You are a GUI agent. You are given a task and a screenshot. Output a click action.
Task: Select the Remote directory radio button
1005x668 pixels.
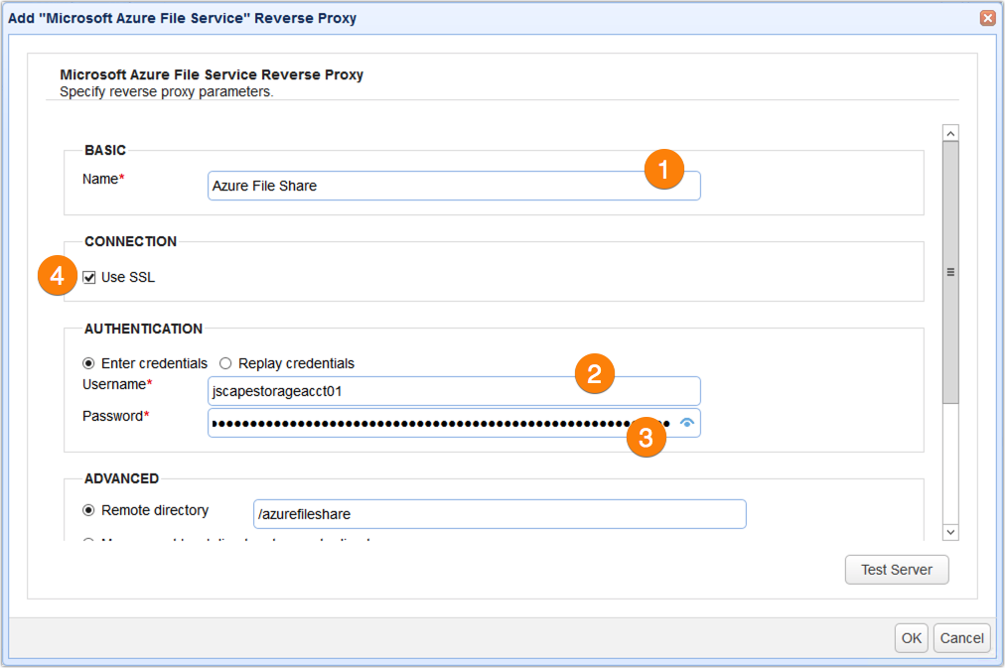coord(90,510)
